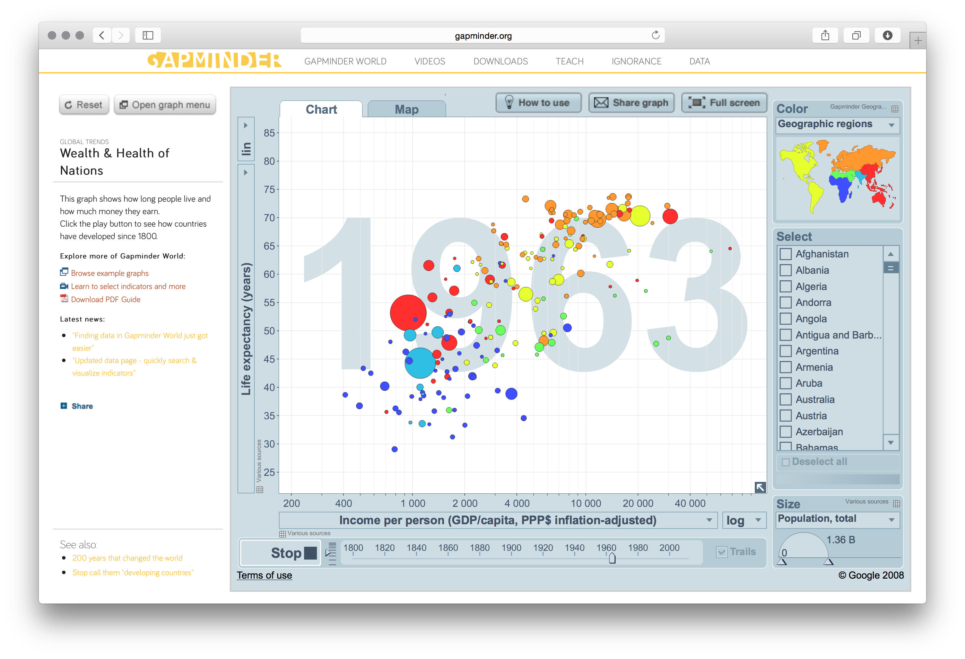Open the How to use help
965x659 pixels.
point(538,103)
